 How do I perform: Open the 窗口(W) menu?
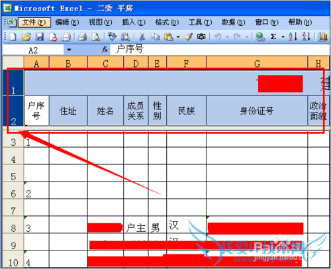267,23
